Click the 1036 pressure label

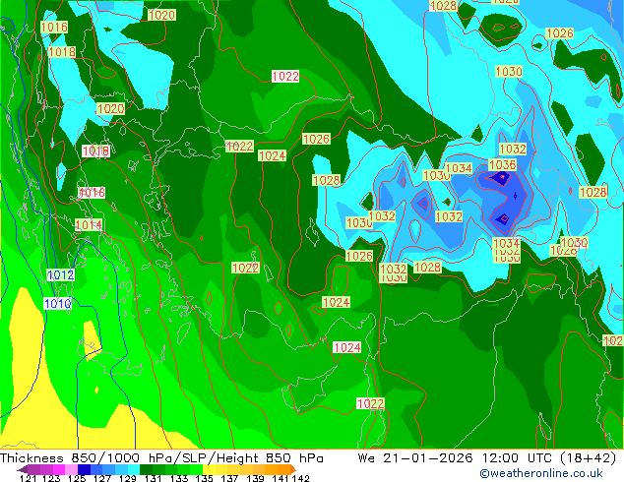[502, 164]
